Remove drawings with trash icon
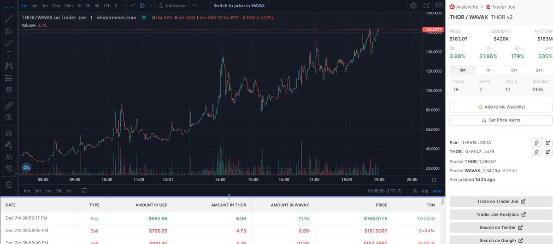The height and width of the screenshot is (244, 553). click(9, 185)
